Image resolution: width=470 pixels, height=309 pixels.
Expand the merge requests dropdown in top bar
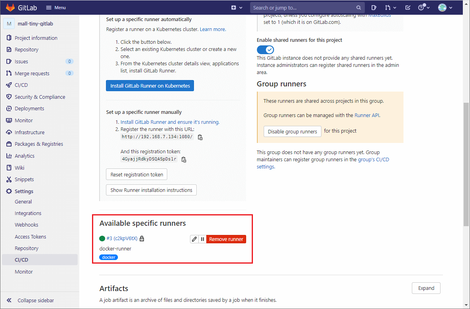point(391,8)
